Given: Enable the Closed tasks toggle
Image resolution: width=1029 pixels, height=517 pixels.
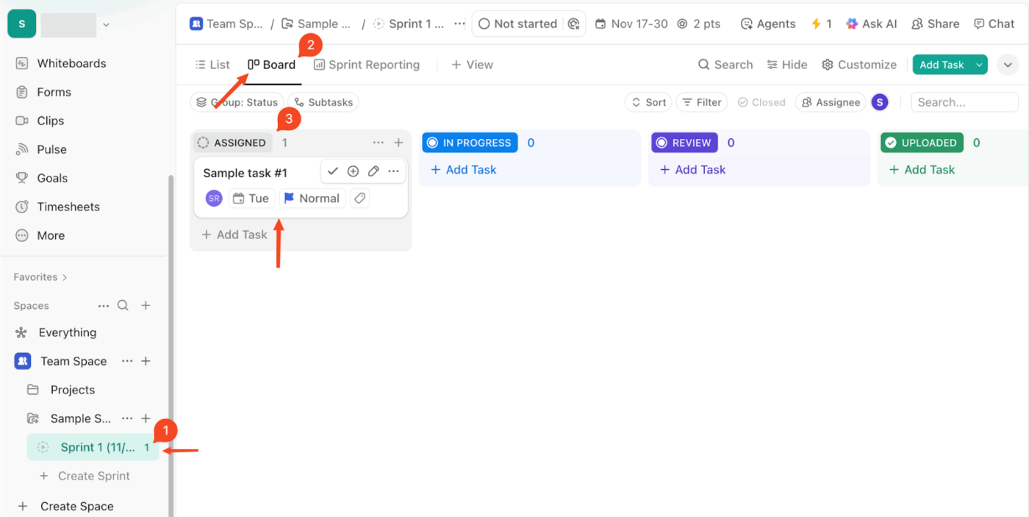Looking at the screenshot, I should pos(761,101).
